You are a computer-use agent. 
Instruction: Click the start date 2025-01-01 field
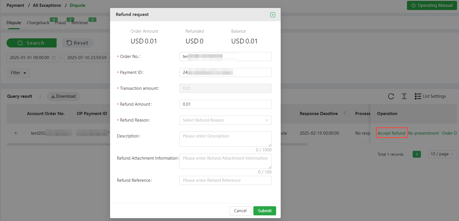(x=33, y=58)
